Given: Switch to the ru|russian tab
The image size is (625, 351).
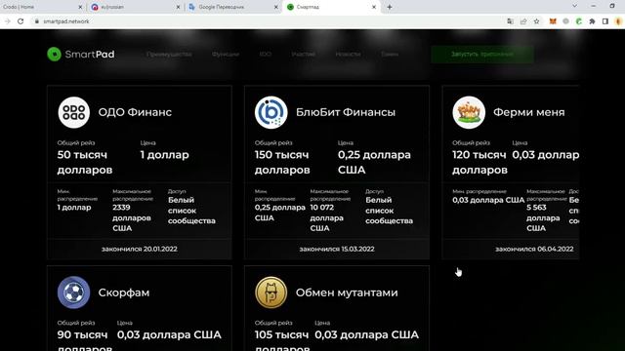Looking at the screenshot, I should [x=135, y=7].
